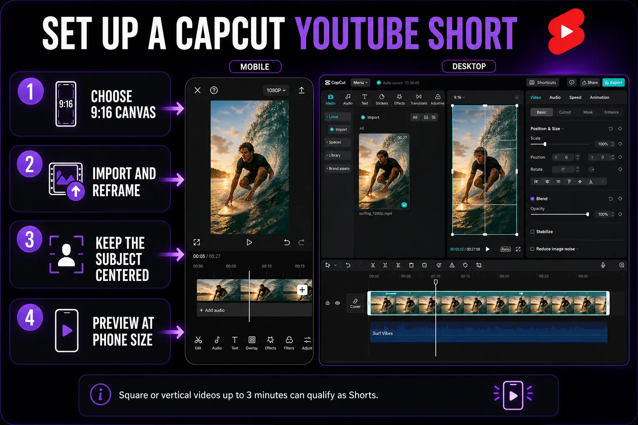Reset the Blend settings
This screenshot has height=425, width=638.
tap(611, 199)
